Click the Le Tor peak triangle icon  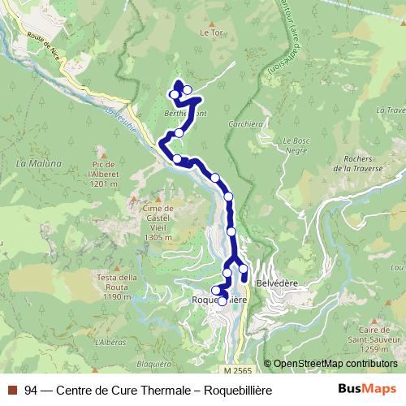coord(212,24)
